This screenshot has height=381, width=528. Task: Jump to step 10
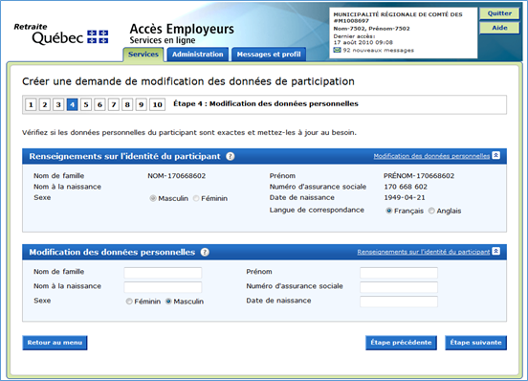pos(157,104)
